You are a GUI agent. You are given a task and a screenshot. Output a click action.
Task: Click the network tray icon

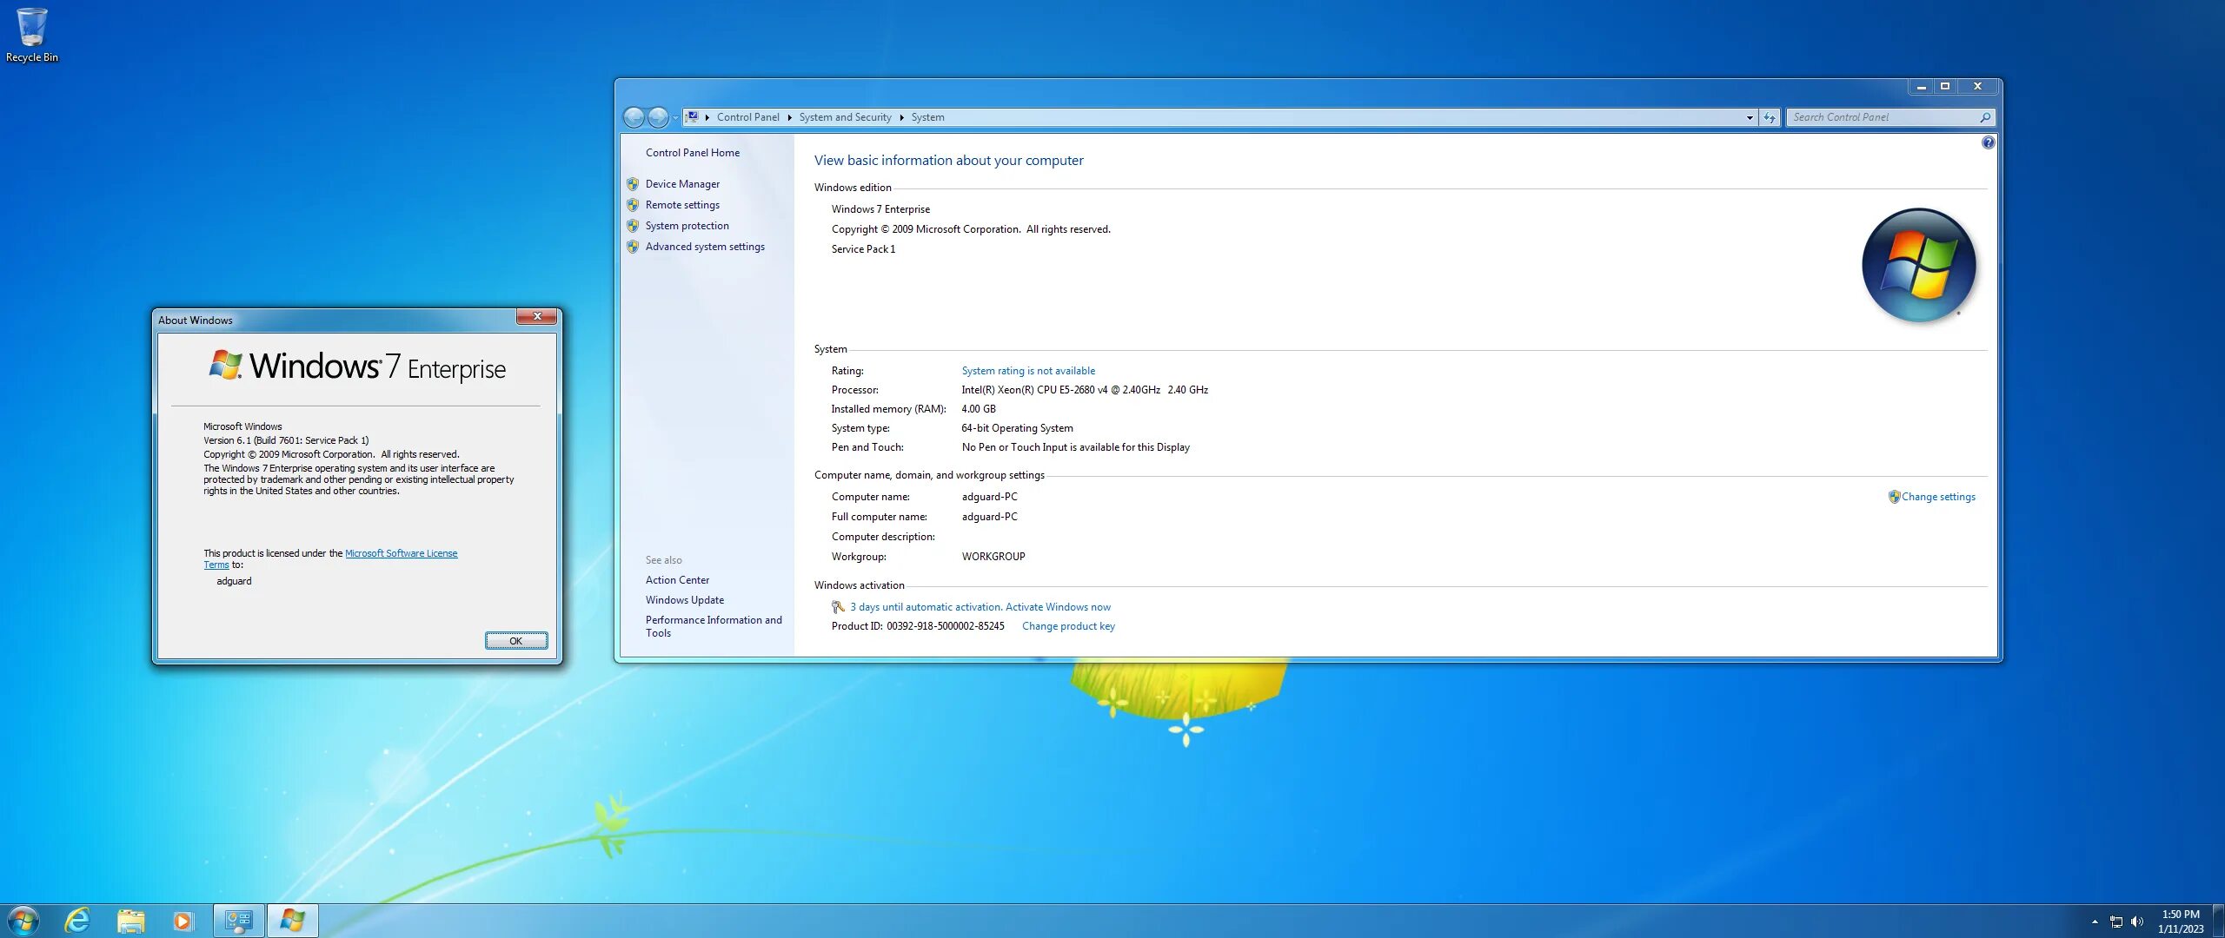(2116, 921)
